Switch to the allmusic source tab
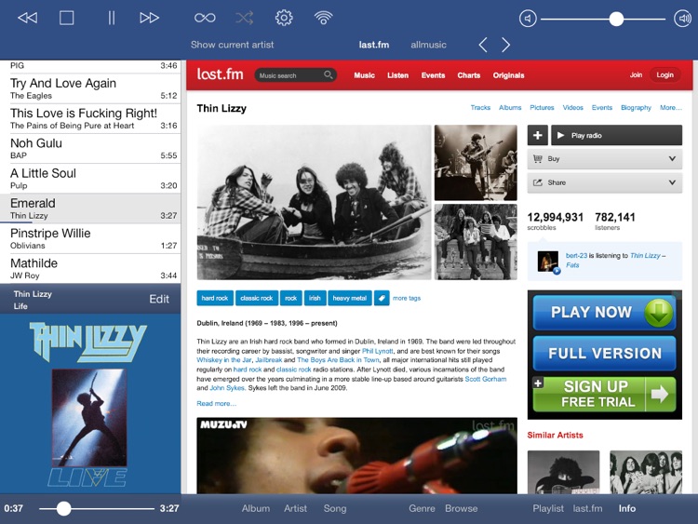This screenshot has height=524, width=698. tap(428, 45)
